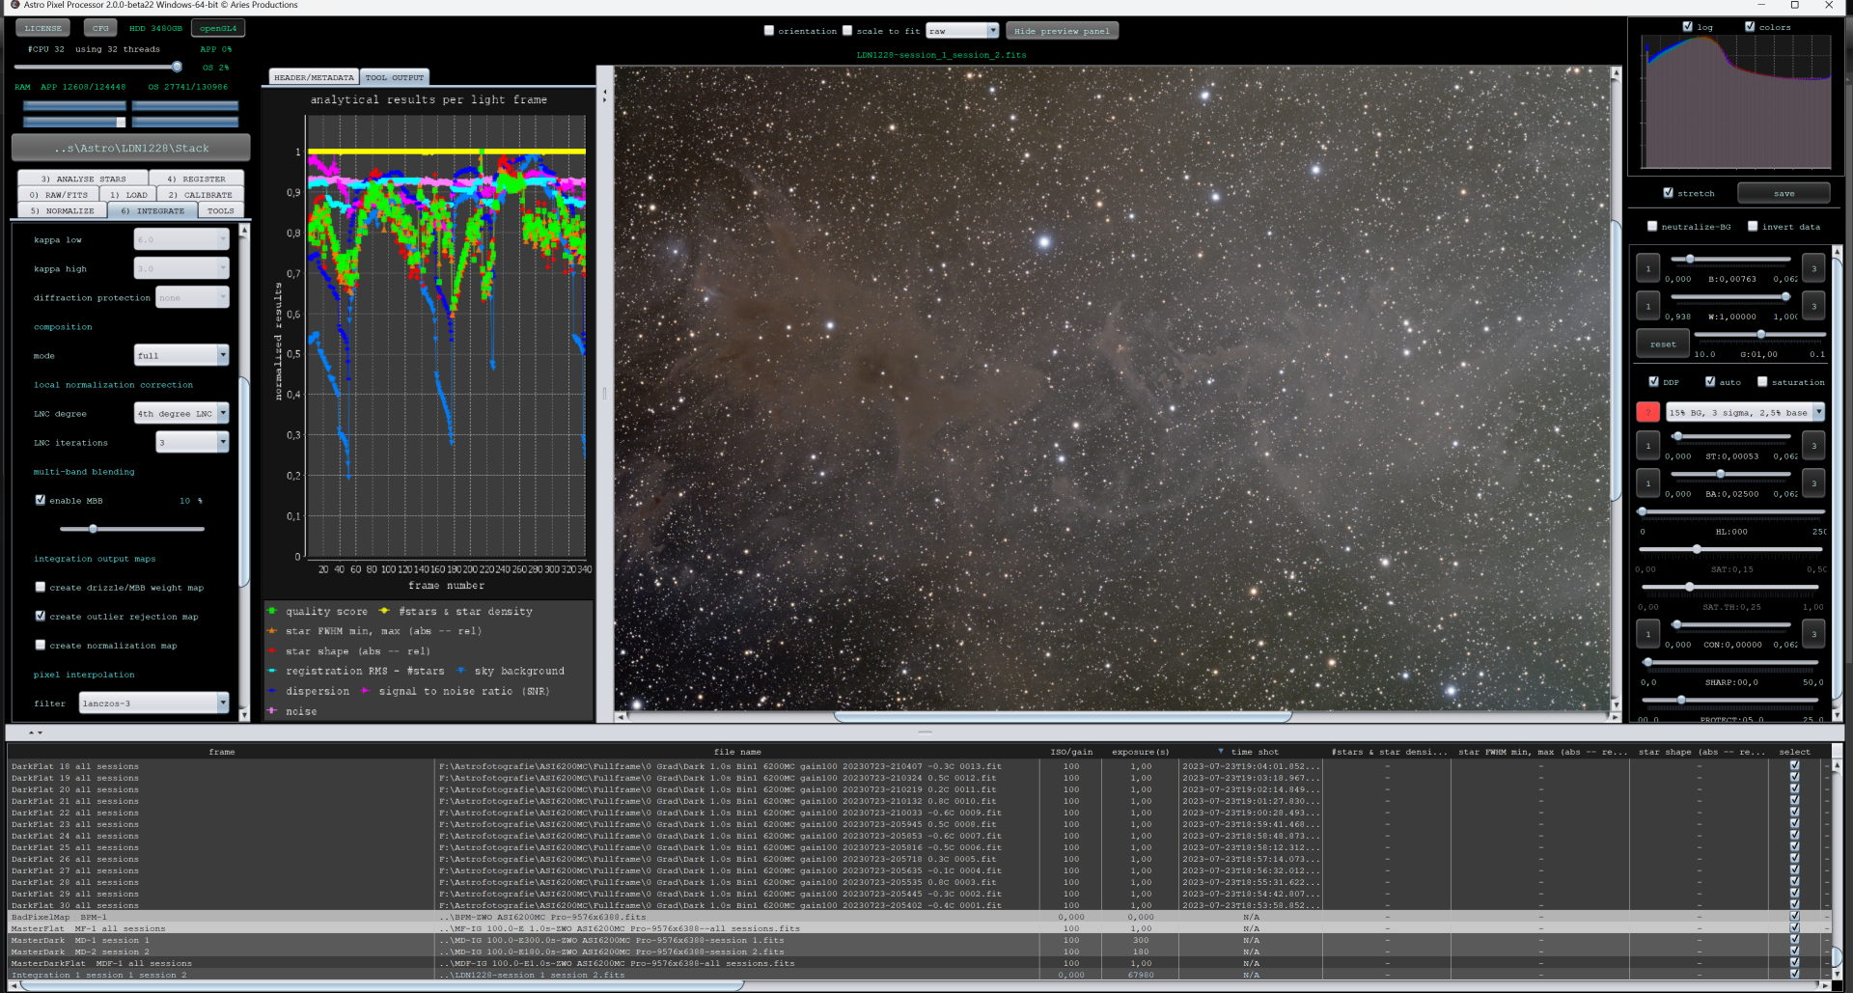The height and width of the screenshot is (993, 1853).
Task: Open the LNC iterations dropdown
Action: [x=192, y=442]
